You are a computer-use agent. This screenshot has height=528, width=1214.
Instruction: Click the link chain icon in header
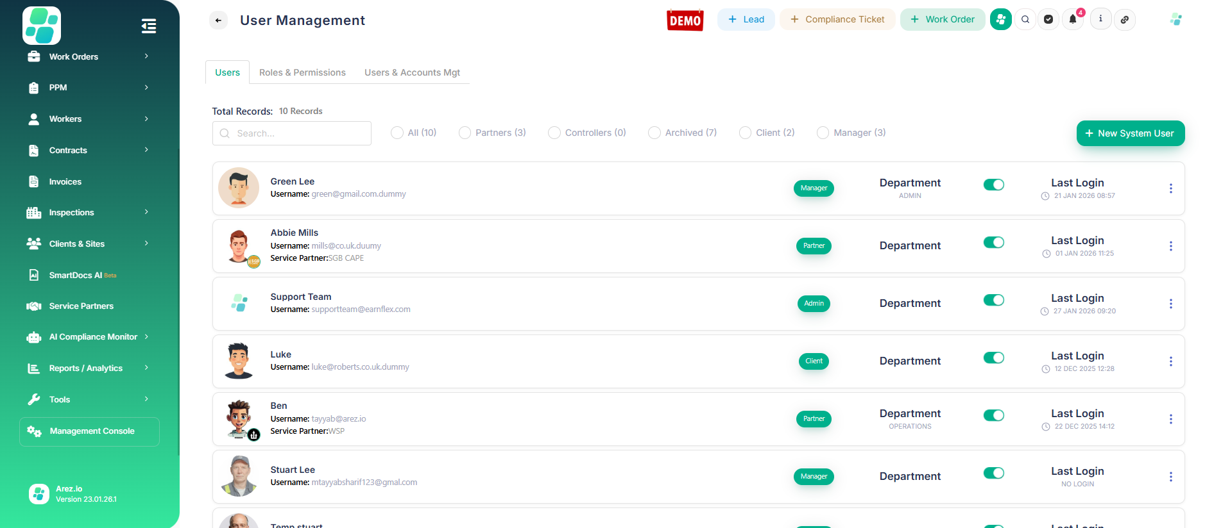[x=1125, y=20]
